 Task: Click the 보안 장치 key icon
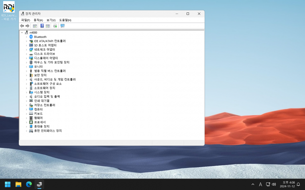pos(31,75)
